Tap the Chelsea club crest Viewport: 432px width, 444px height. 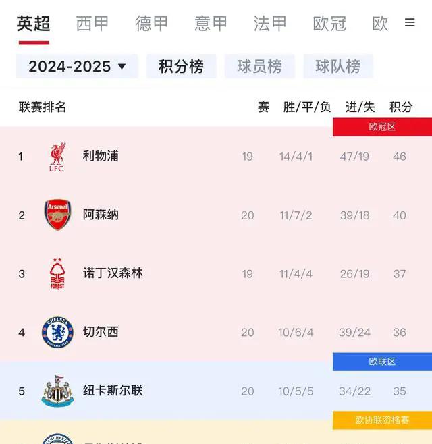tap(57, 332)
